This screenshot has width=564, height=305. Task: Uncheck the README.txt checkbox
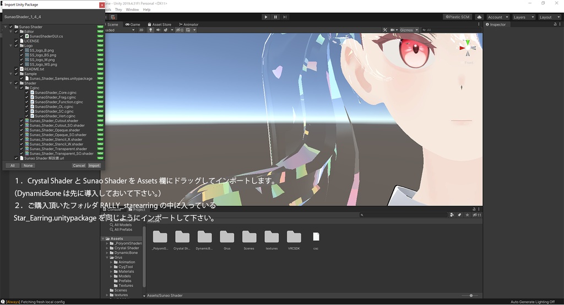point(16,69)
